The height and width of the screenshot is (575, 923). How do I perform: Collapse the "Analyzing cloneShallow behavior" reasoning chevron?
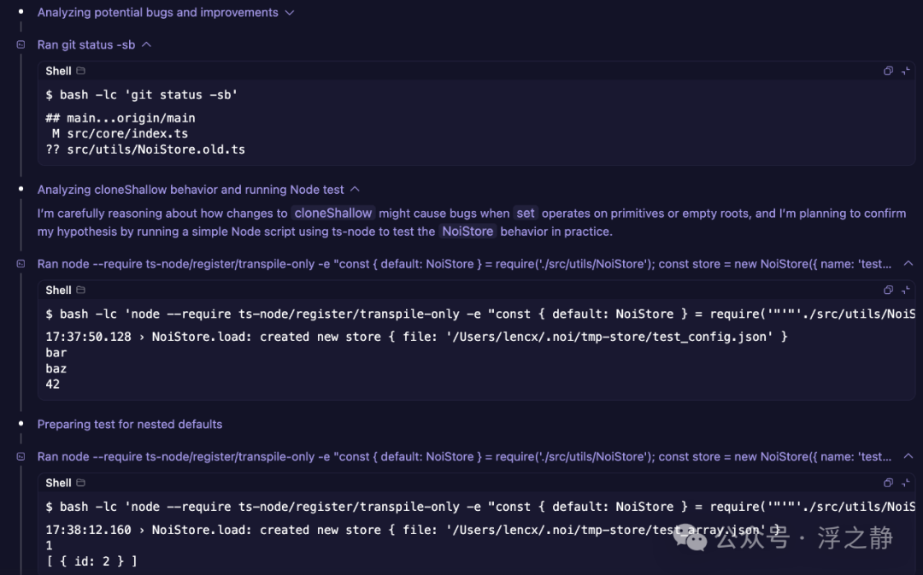[x=355, y=190]
